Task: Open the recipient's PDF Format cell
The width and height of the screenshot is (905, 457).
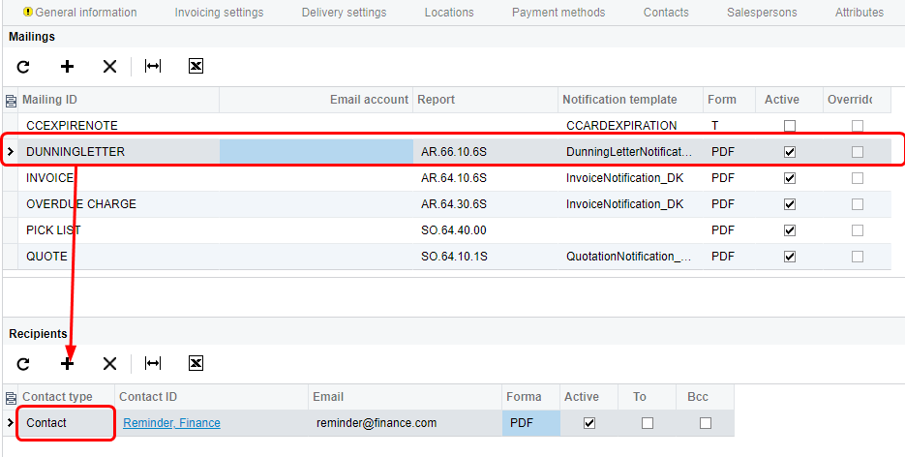Action: pyautogui.click(x=531, y=423)
